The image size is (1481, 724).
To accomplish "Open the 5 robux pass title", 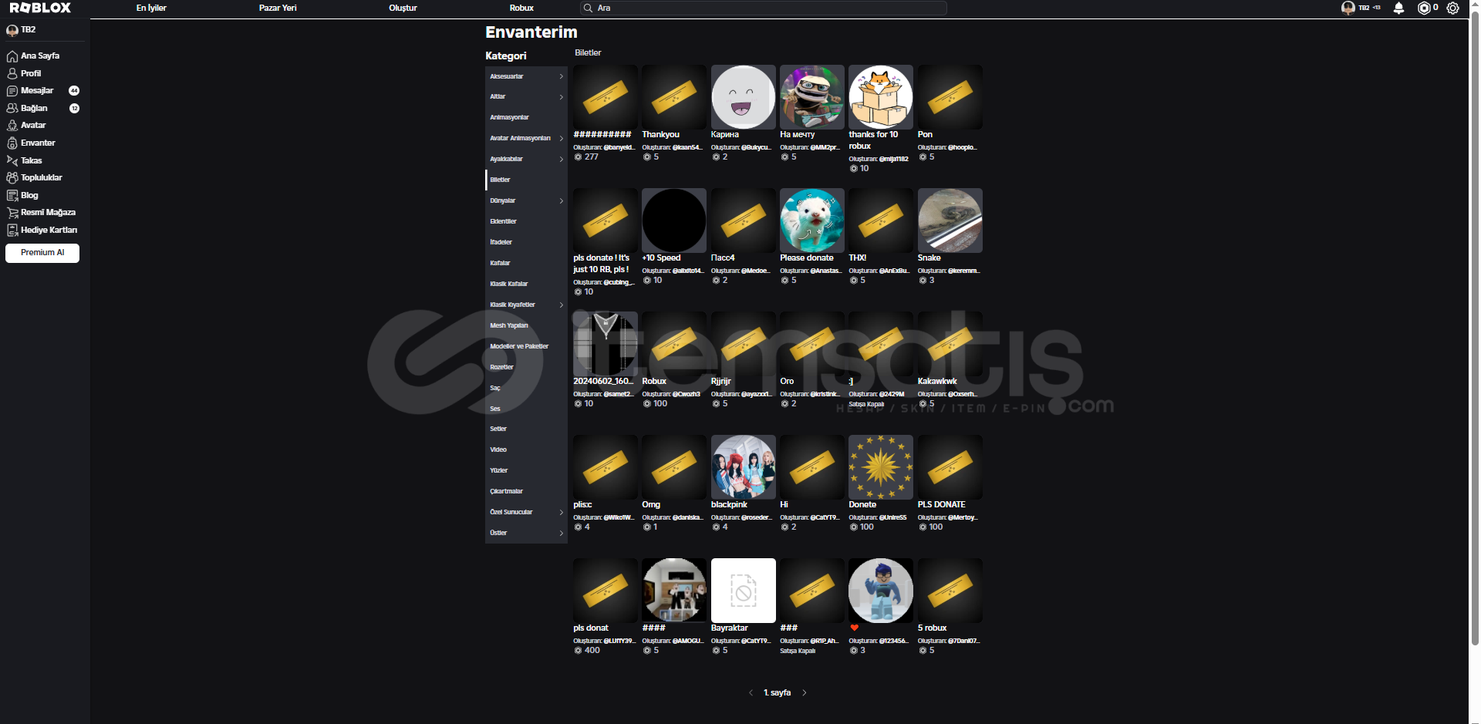I will click(932, 628).
